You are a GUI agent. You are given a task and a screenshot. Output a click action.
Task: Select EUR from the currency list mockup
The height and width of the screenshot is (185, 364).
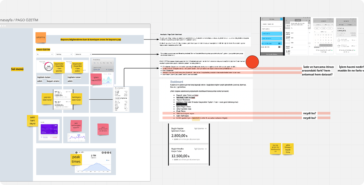click(x=292, y=33)
